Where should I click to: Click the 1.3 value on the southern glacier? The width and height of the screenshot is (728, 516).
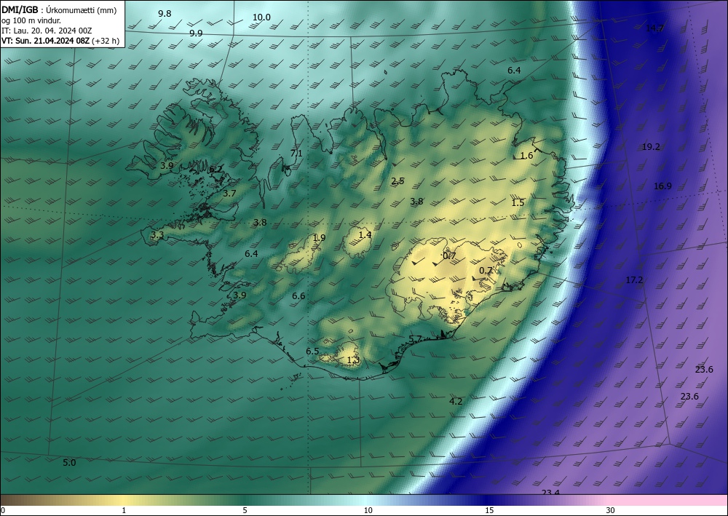(x=353, y=360)
